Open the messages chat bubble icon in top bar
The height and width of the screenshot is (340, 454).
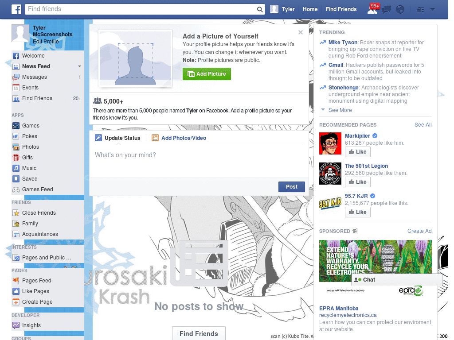[386, 10]
